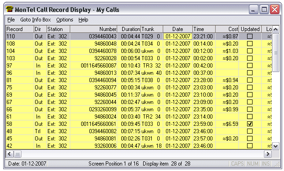Image resolution: width=284 pixels, height=171 pixels.
Task: Open the File menu
Action: 11,20
